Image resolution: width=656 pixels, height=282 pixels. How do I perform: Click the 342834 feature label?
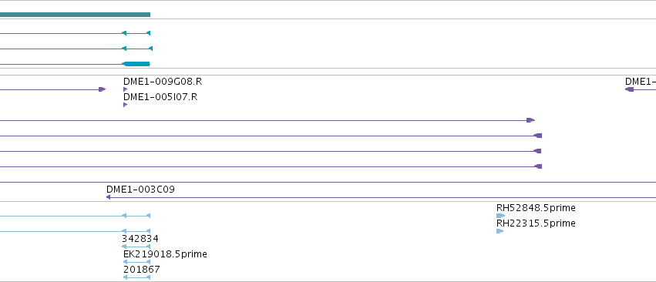click(140, 239)
